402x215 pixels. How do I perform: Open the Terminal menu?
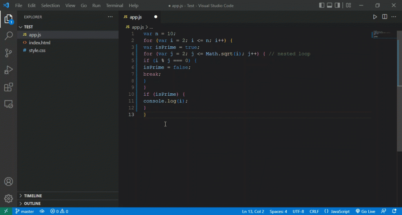pyautogui.click(x=115, y=5)
